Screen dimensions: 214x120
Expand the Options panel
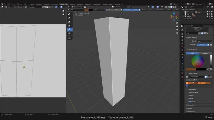[190, 108]
